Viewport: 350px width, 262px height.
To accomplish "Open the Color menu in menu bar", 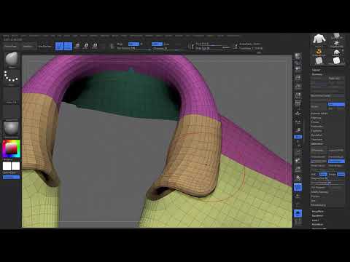I will click(x=23, y=36).
